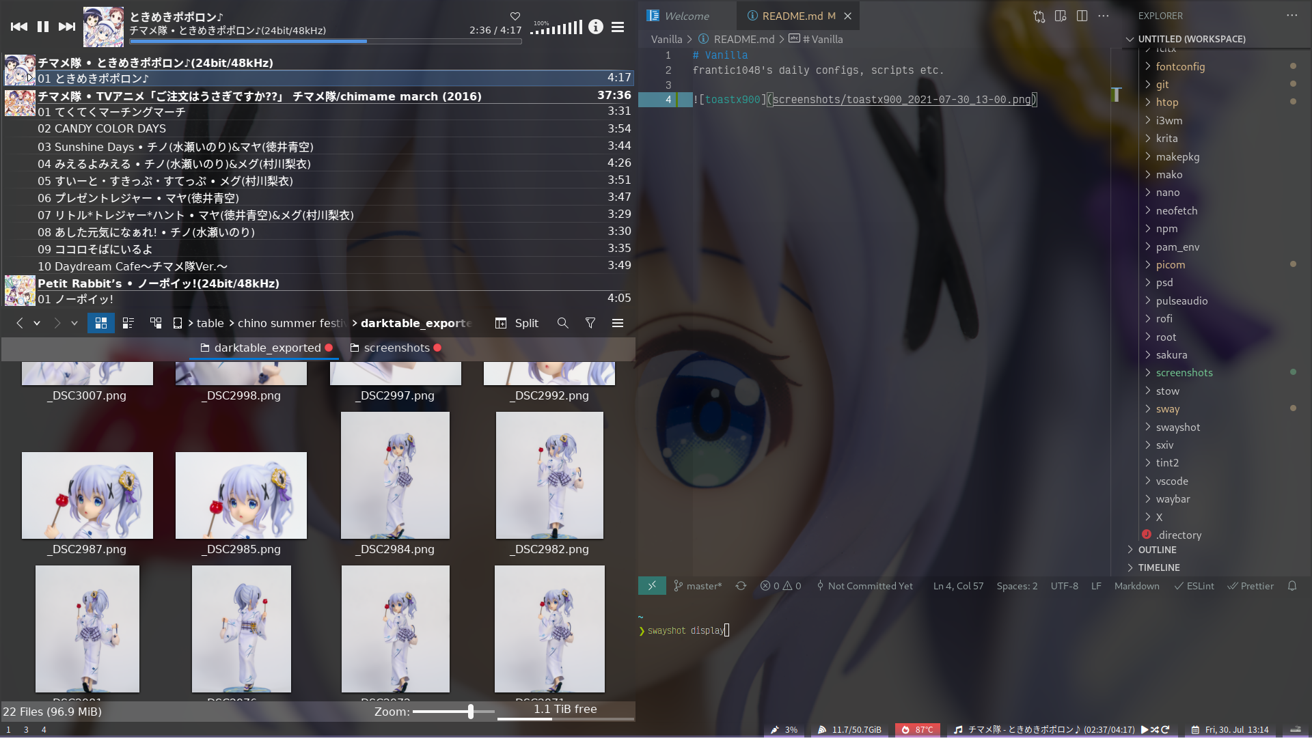The image size is (1312, 743).
Task: Open source control changes icon in editor
Action: pos(1039,16)
